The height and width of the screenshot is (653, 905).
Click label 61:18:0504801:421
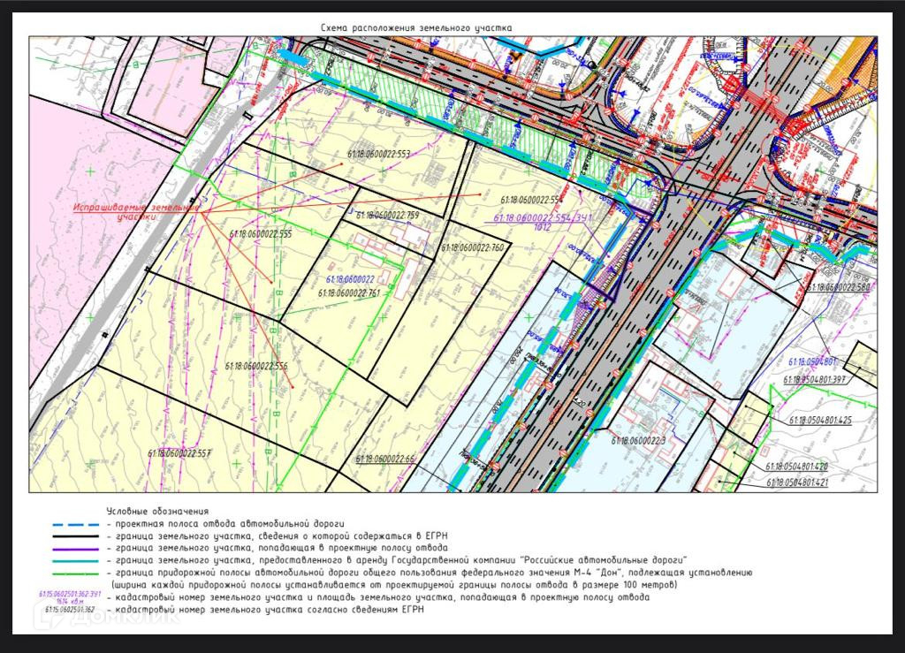797,482
